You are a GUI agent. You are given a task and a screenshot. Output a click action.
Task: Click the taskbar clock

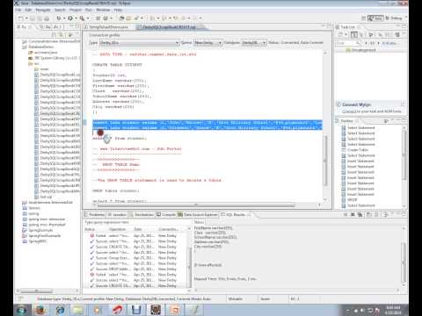393,310
